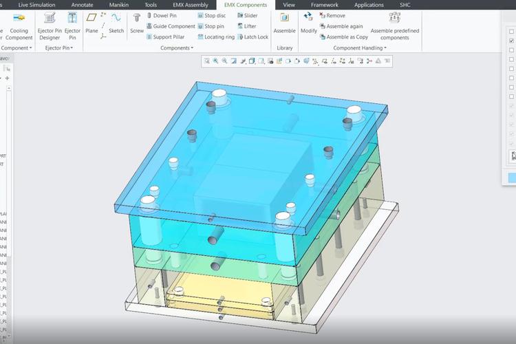Click Assemble predefined components

pyautogui.click(x=394, y=34)
